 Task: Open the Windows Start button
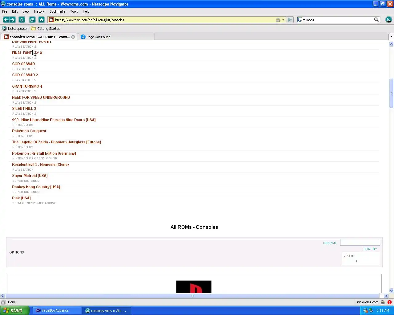click(15, 310)
